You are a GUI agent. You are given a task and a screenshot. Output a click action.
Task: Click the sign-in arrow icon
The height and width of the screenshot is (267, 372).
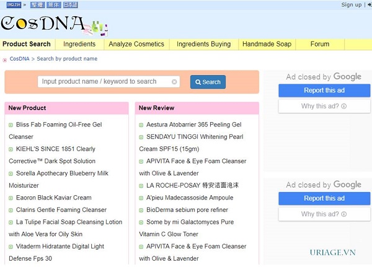tap(368, 5)
